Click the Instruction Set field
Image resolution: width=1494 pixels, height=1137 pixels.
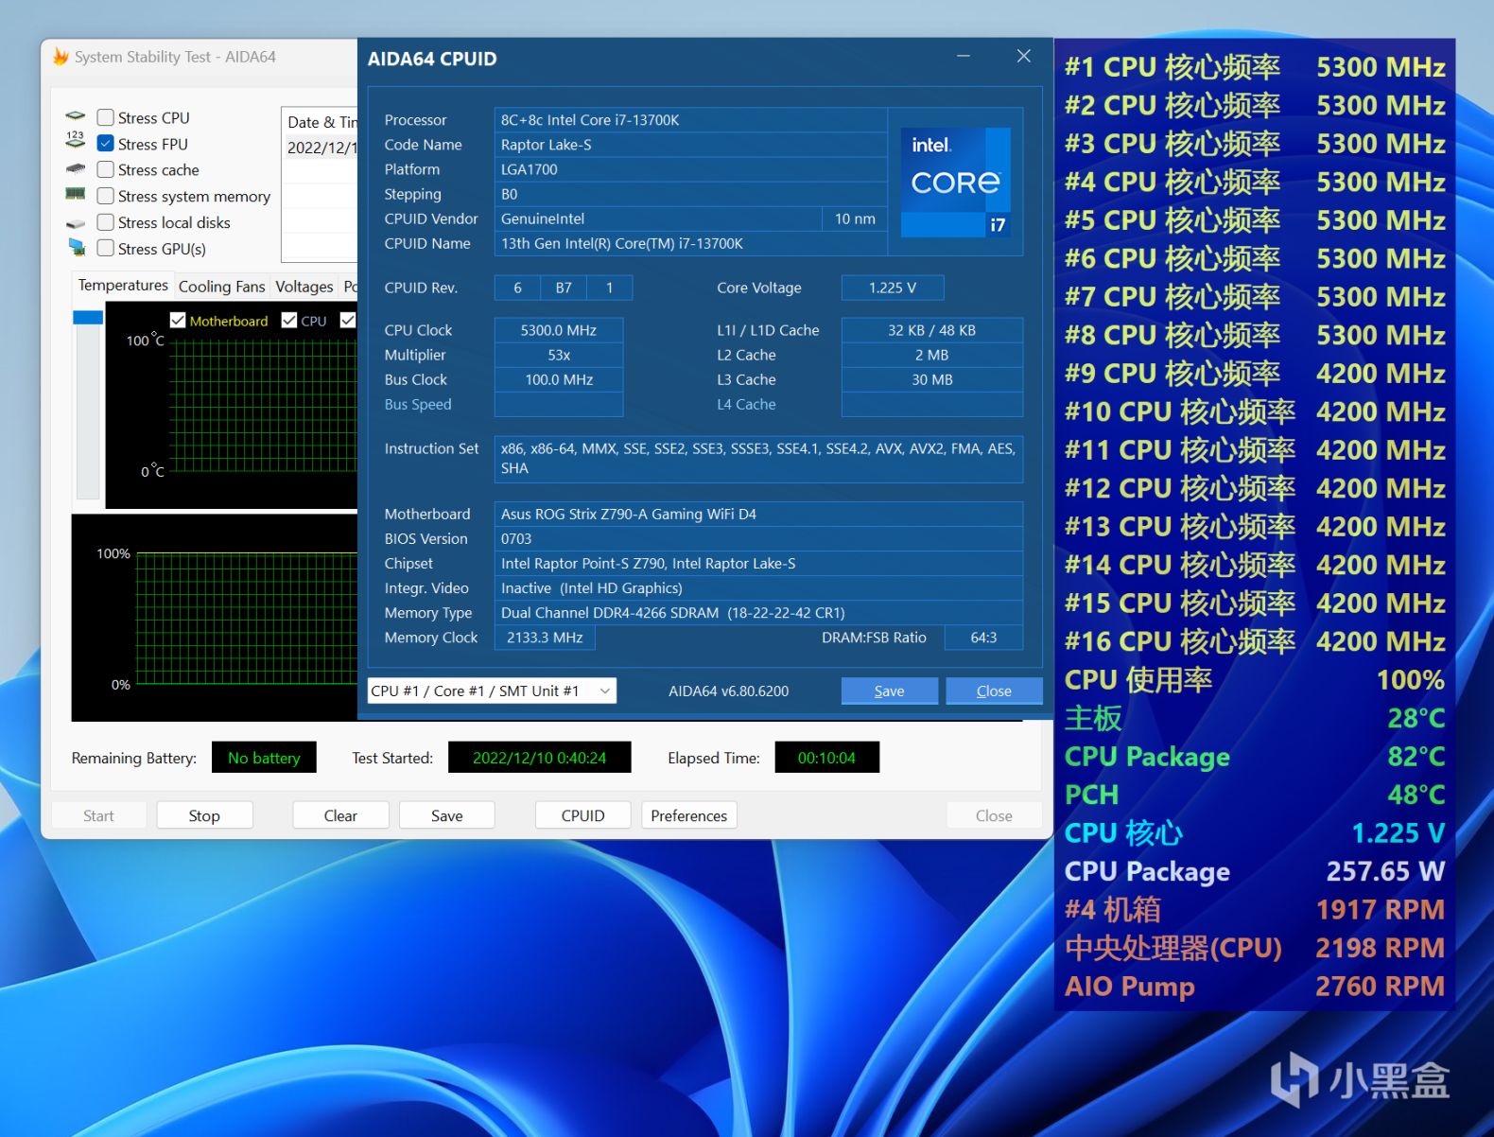[x=758, y=459]
